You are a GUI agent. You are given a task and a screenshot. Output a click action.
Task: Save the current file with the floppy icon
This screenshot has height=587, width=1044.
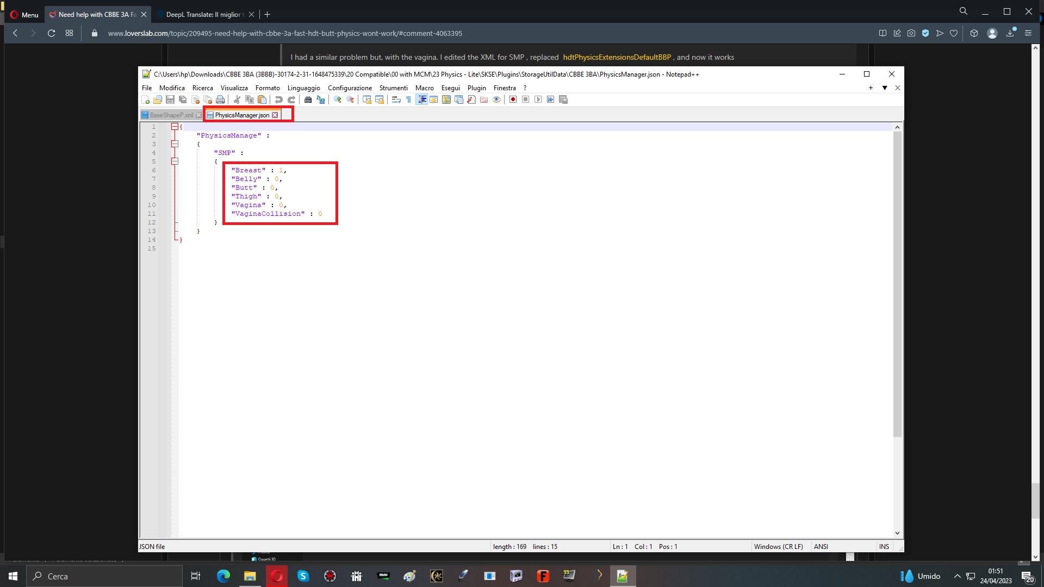[170, 99]
